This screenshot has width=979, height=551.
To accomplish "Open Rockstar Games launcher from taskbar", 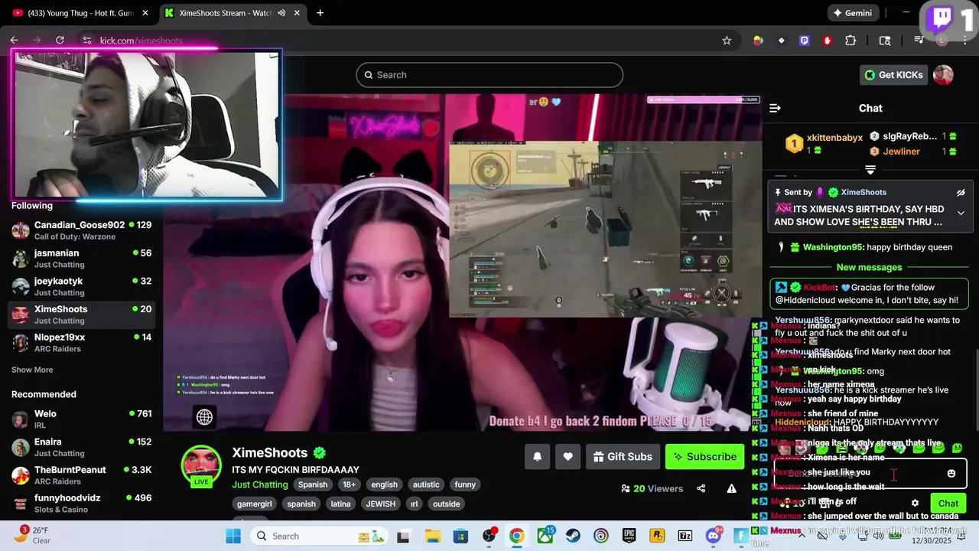I will (657, 536).
